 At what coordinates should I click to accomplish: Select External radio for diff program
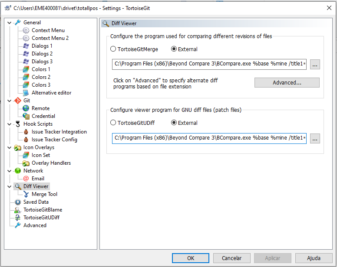pyautogui.click(x=174, y=49)
